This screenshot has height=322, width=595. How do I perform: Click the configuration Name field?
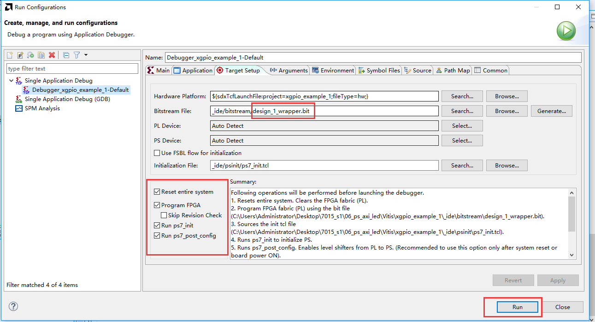(x=373, y=58)
